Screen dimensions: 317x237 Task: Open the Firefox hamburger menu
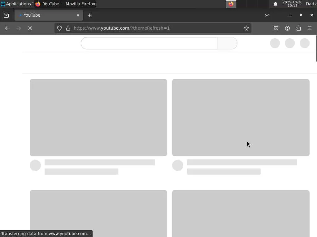[x=310, y=28]
